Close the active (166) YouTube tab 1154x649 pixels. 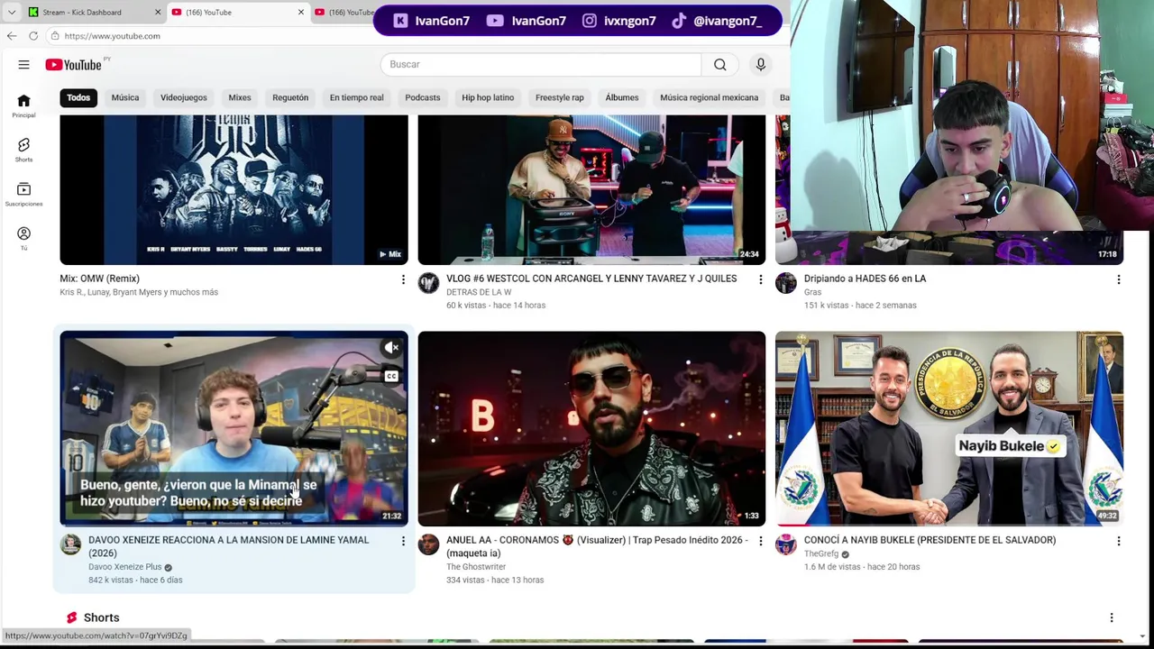(x=300, y=12)
